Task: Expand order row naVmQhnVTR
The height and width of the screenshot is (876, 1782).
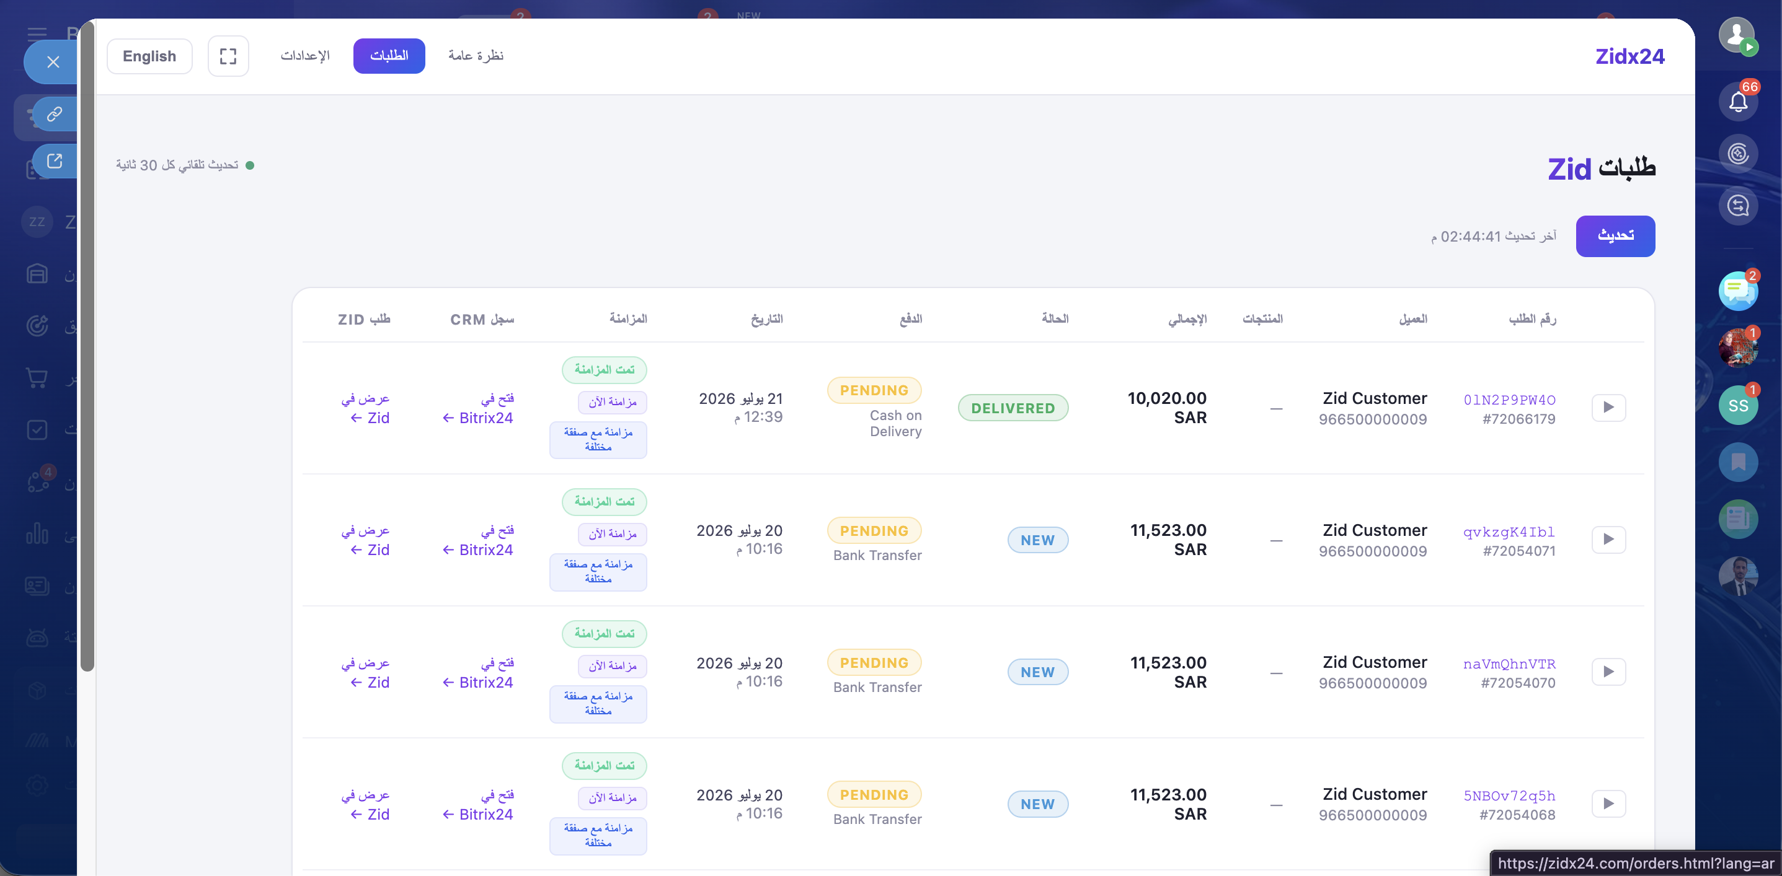Action: 1608,672
